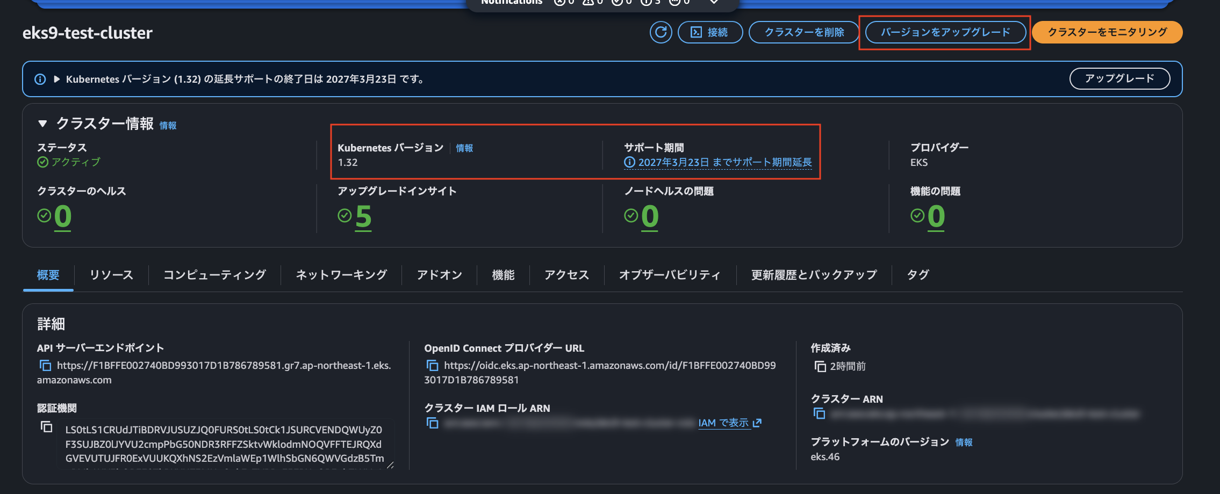Click the info icon in the Kubernetes version banner
Viewport: 1220px width, 494px height.
pos(40,79)
